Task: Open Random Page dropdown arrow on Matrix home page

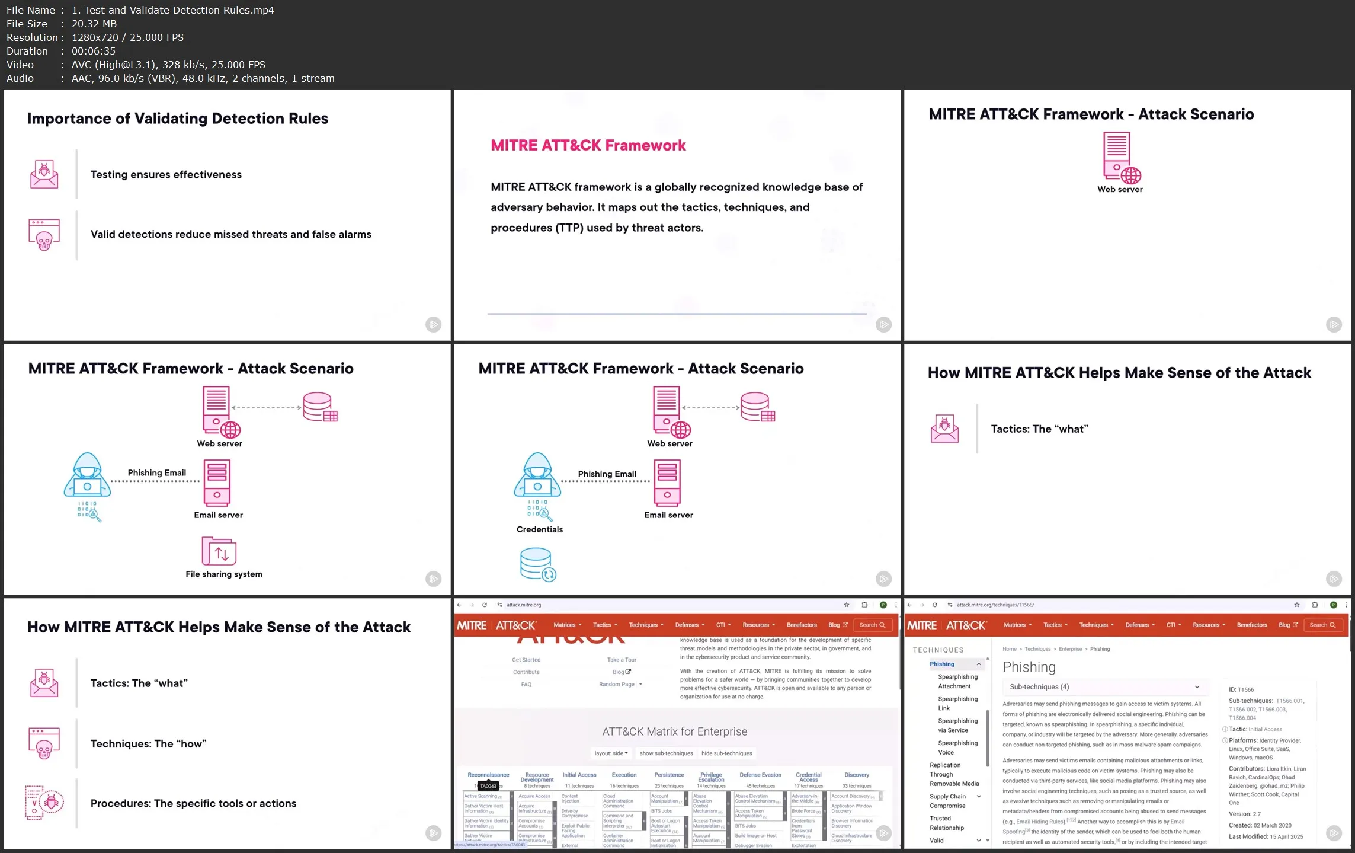Action: (x=640, y=684)
